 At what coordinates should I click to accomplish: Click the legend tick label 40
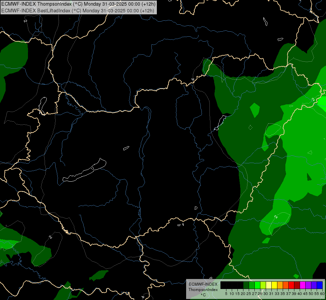coord(300,294)
